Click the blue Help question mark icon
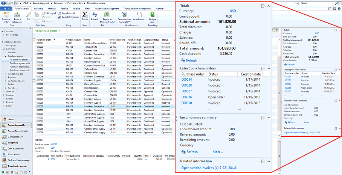342x175 pixels. [339, 9]
